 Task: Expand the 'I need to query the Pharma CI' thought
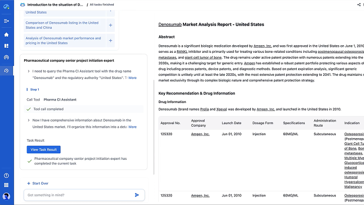tap(29, 71)
